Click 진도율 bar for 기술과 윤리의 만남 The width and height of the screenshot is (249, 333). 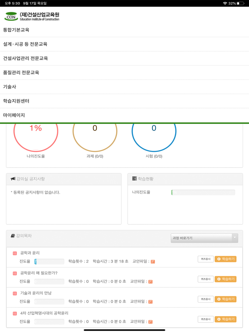pos(49,302)
